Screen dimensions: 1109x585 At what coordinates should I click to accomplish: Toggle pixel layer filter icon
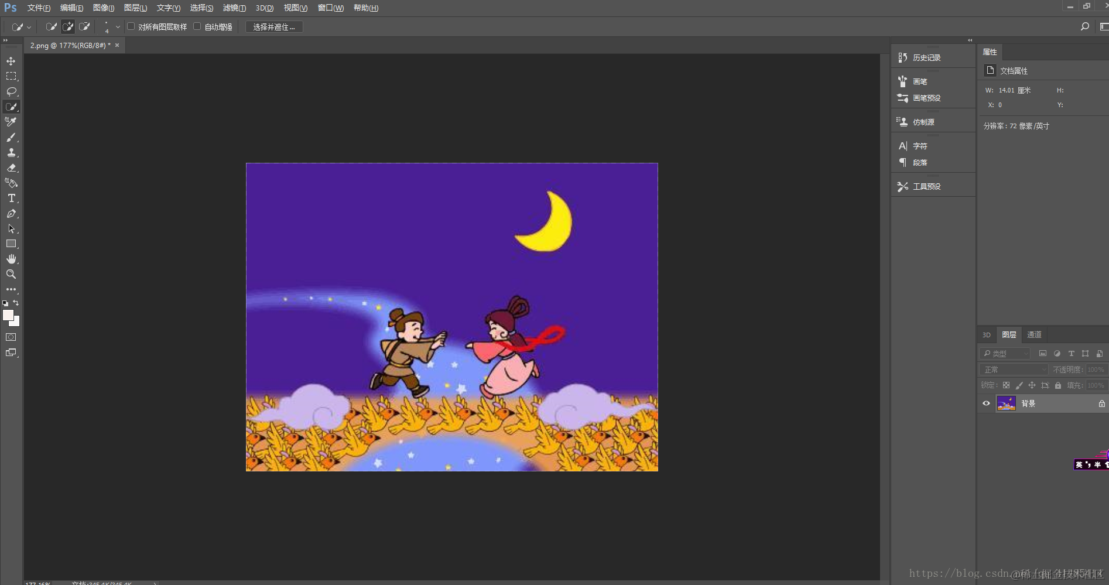point(1043,354)
